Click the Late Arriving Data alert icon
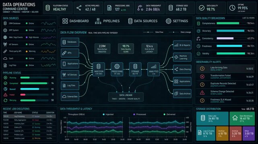 202,68
